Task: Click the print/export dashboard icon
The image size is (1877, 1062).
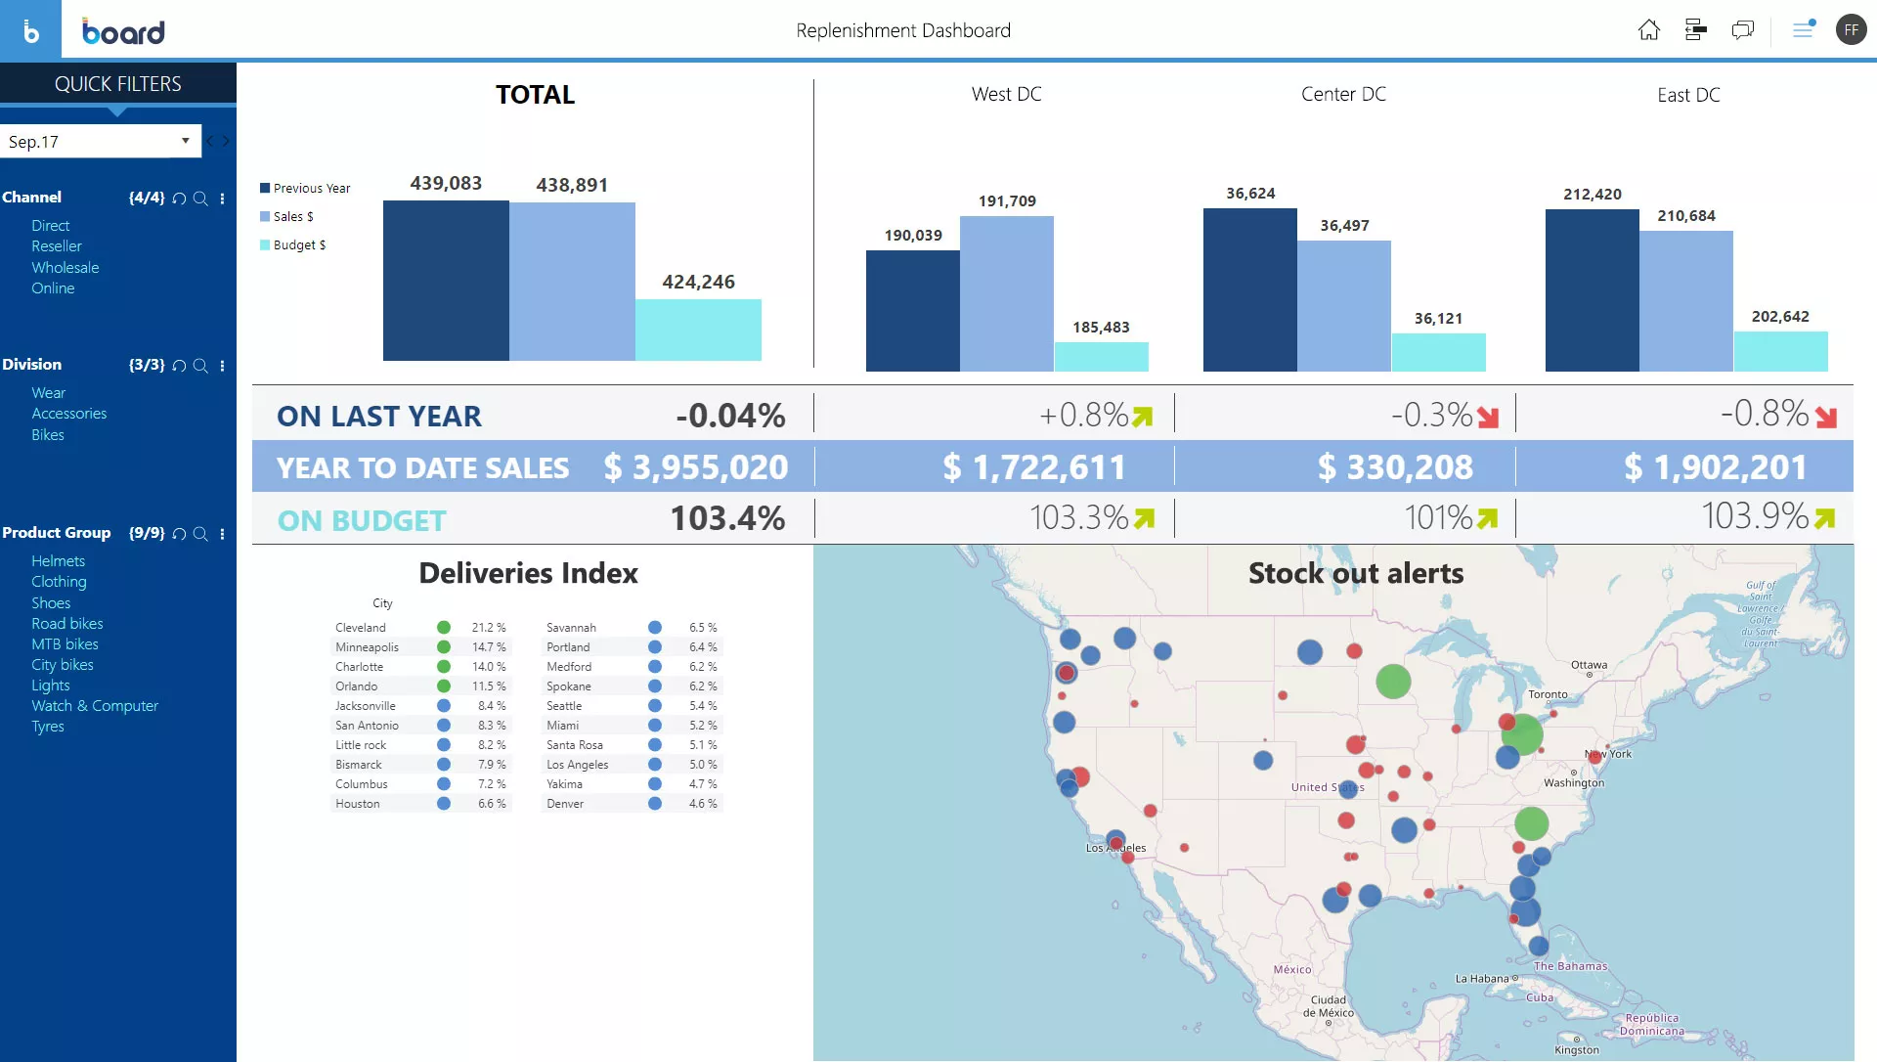Action: (x=1696, y=28)
